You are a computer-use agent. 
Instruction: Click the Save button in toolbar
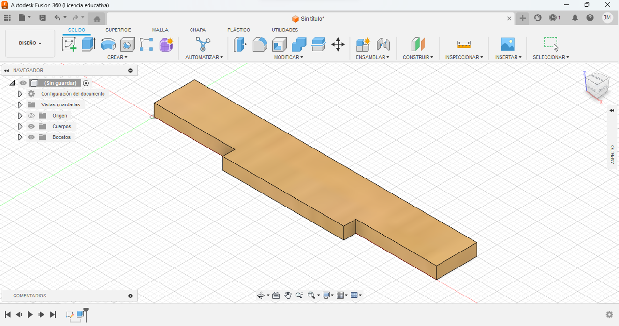coord(43,18)
